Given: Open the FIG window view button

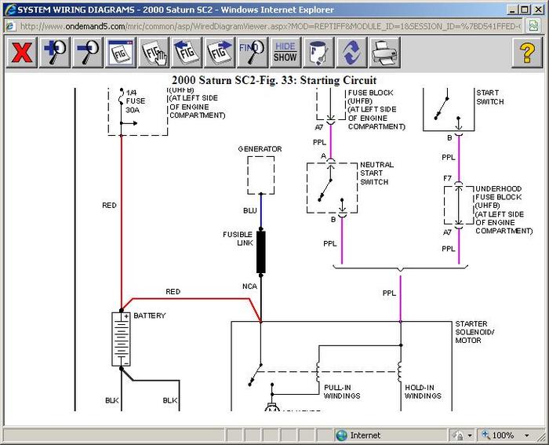Looking at the screenshot, I should (x=121, y=53).
